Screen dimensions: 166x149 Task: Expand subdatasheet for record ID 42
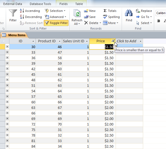(7, 69)
